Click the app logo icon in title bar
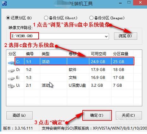 4,3
